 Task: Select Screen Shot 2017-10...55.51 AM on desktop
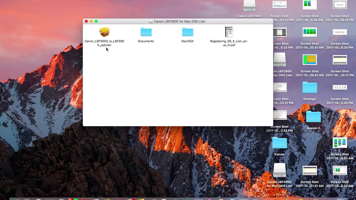(x=310, y=32)
